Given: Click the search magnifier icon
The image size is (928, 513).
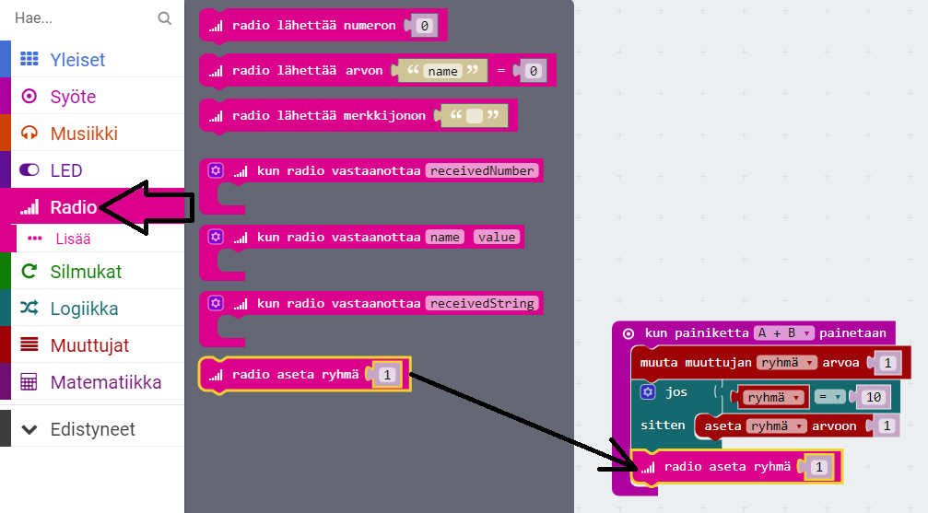Looking at the screenshot, I should (164, 17).
